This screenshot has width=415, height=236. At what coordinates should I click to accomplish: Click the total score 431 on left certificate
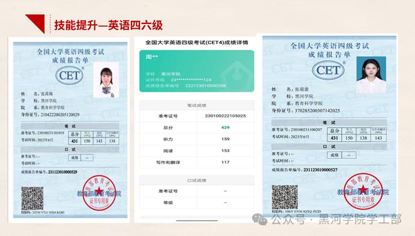pos(74,141)
